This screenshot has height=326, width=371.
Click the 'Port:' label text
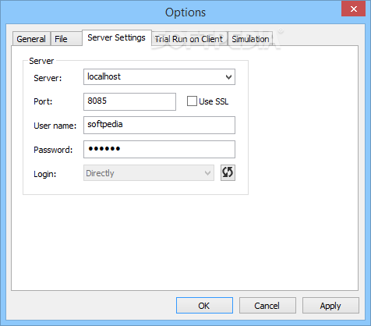43,101
